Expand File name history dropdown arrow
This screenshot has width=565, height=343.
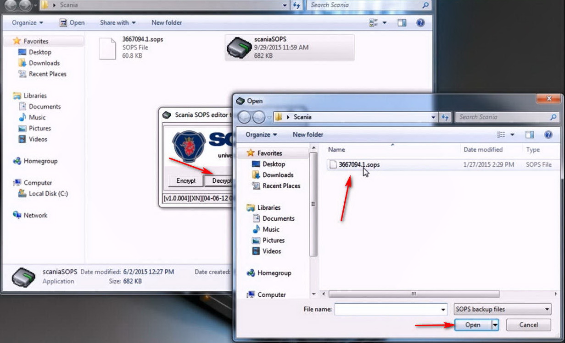coord(443,310)
